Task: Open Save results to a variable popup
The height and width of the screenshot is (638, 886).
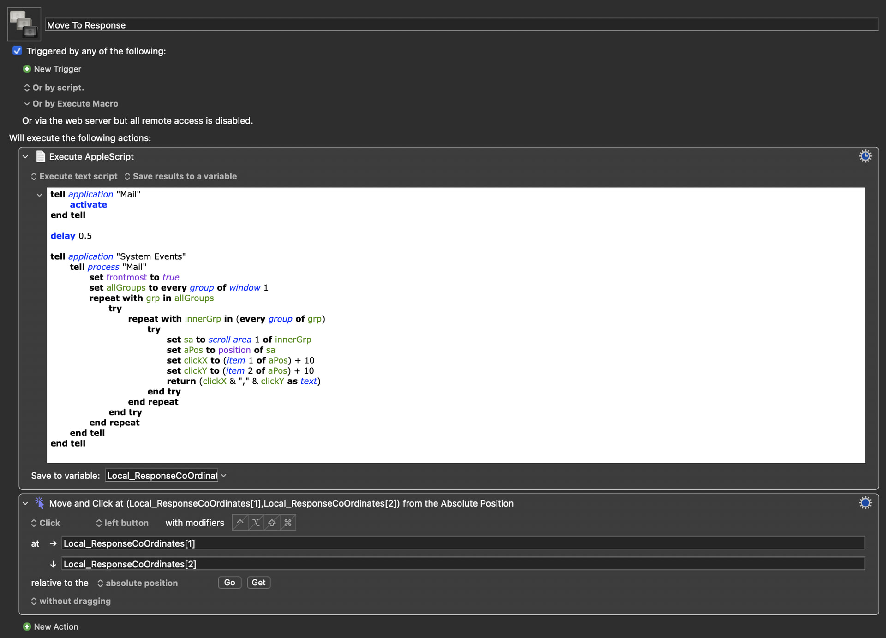Action: pos(180,176)
